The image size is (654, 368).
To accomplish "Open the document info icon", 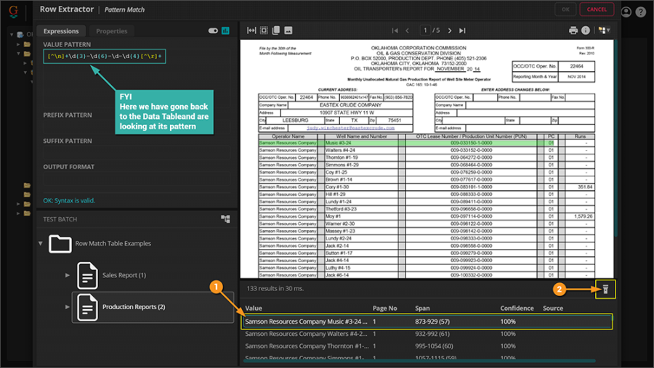I will tap(586, 30).
